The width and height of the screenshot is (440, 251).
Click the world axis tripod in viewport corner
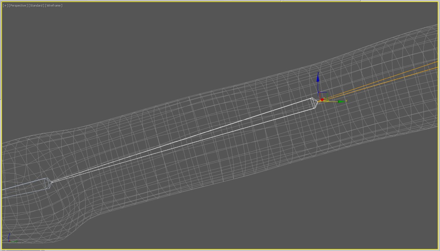(12, 238)
